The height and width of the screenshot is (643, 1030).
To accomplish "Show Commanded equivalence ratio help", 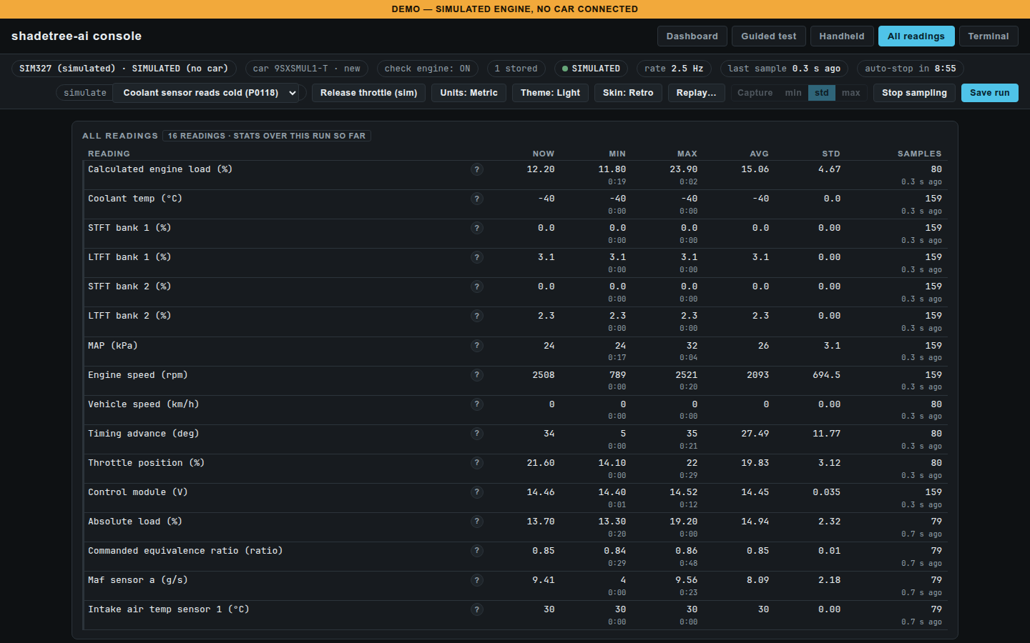I will click(x=477, y=551).
